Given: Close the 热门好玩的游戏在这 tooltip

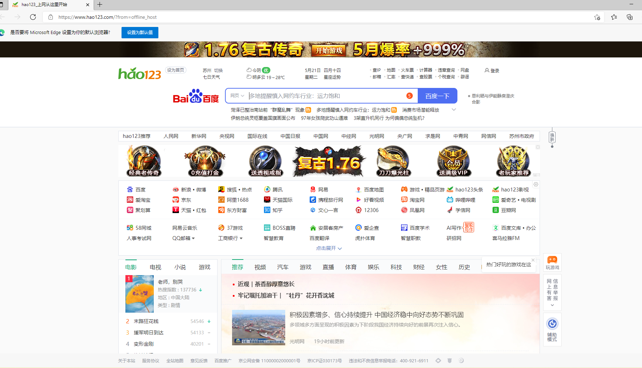Looking at the screenshot, I should (x=533, y=260).
